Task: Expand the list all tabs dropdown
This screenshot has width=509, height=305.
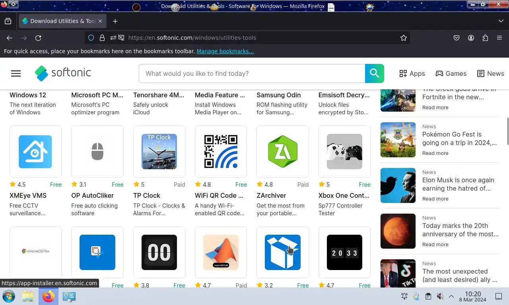Action: point(501,21)
